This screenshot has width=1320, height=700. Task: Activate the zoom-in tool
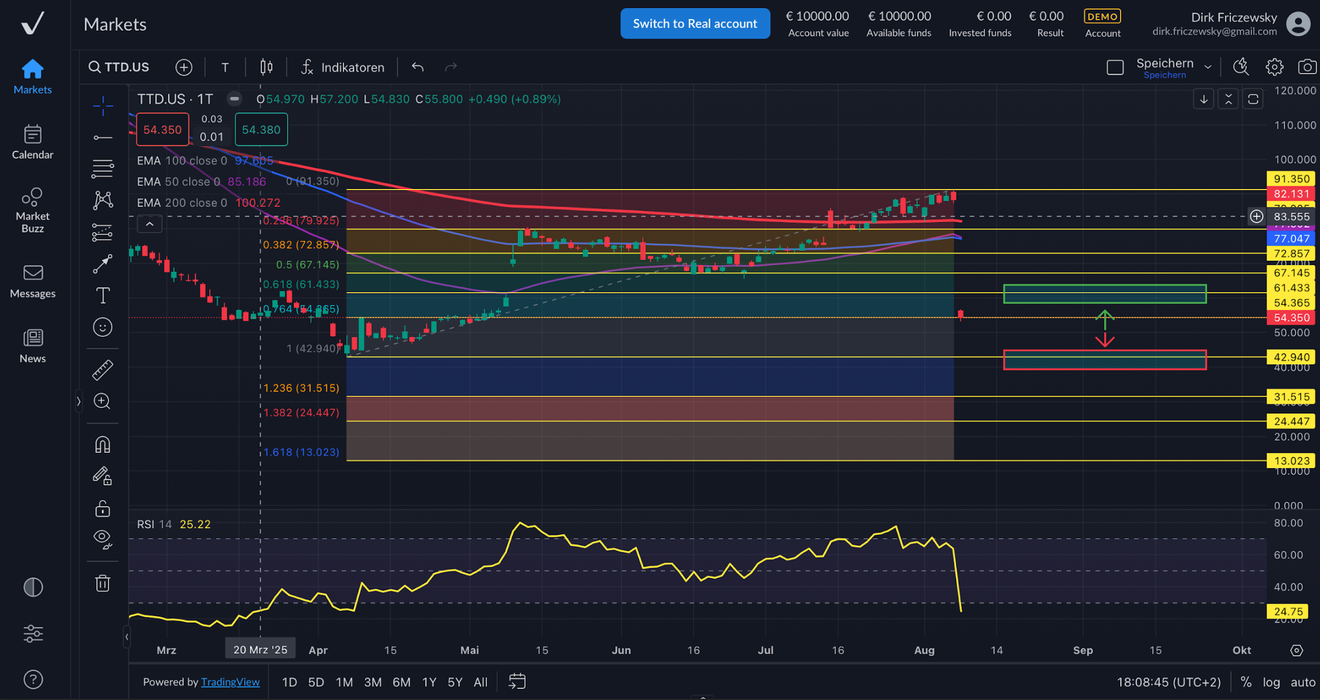pos(102,401)
